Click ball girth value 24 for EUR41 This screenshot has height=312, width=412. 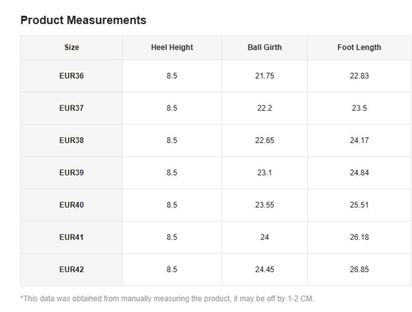click(x=265, y=237)
